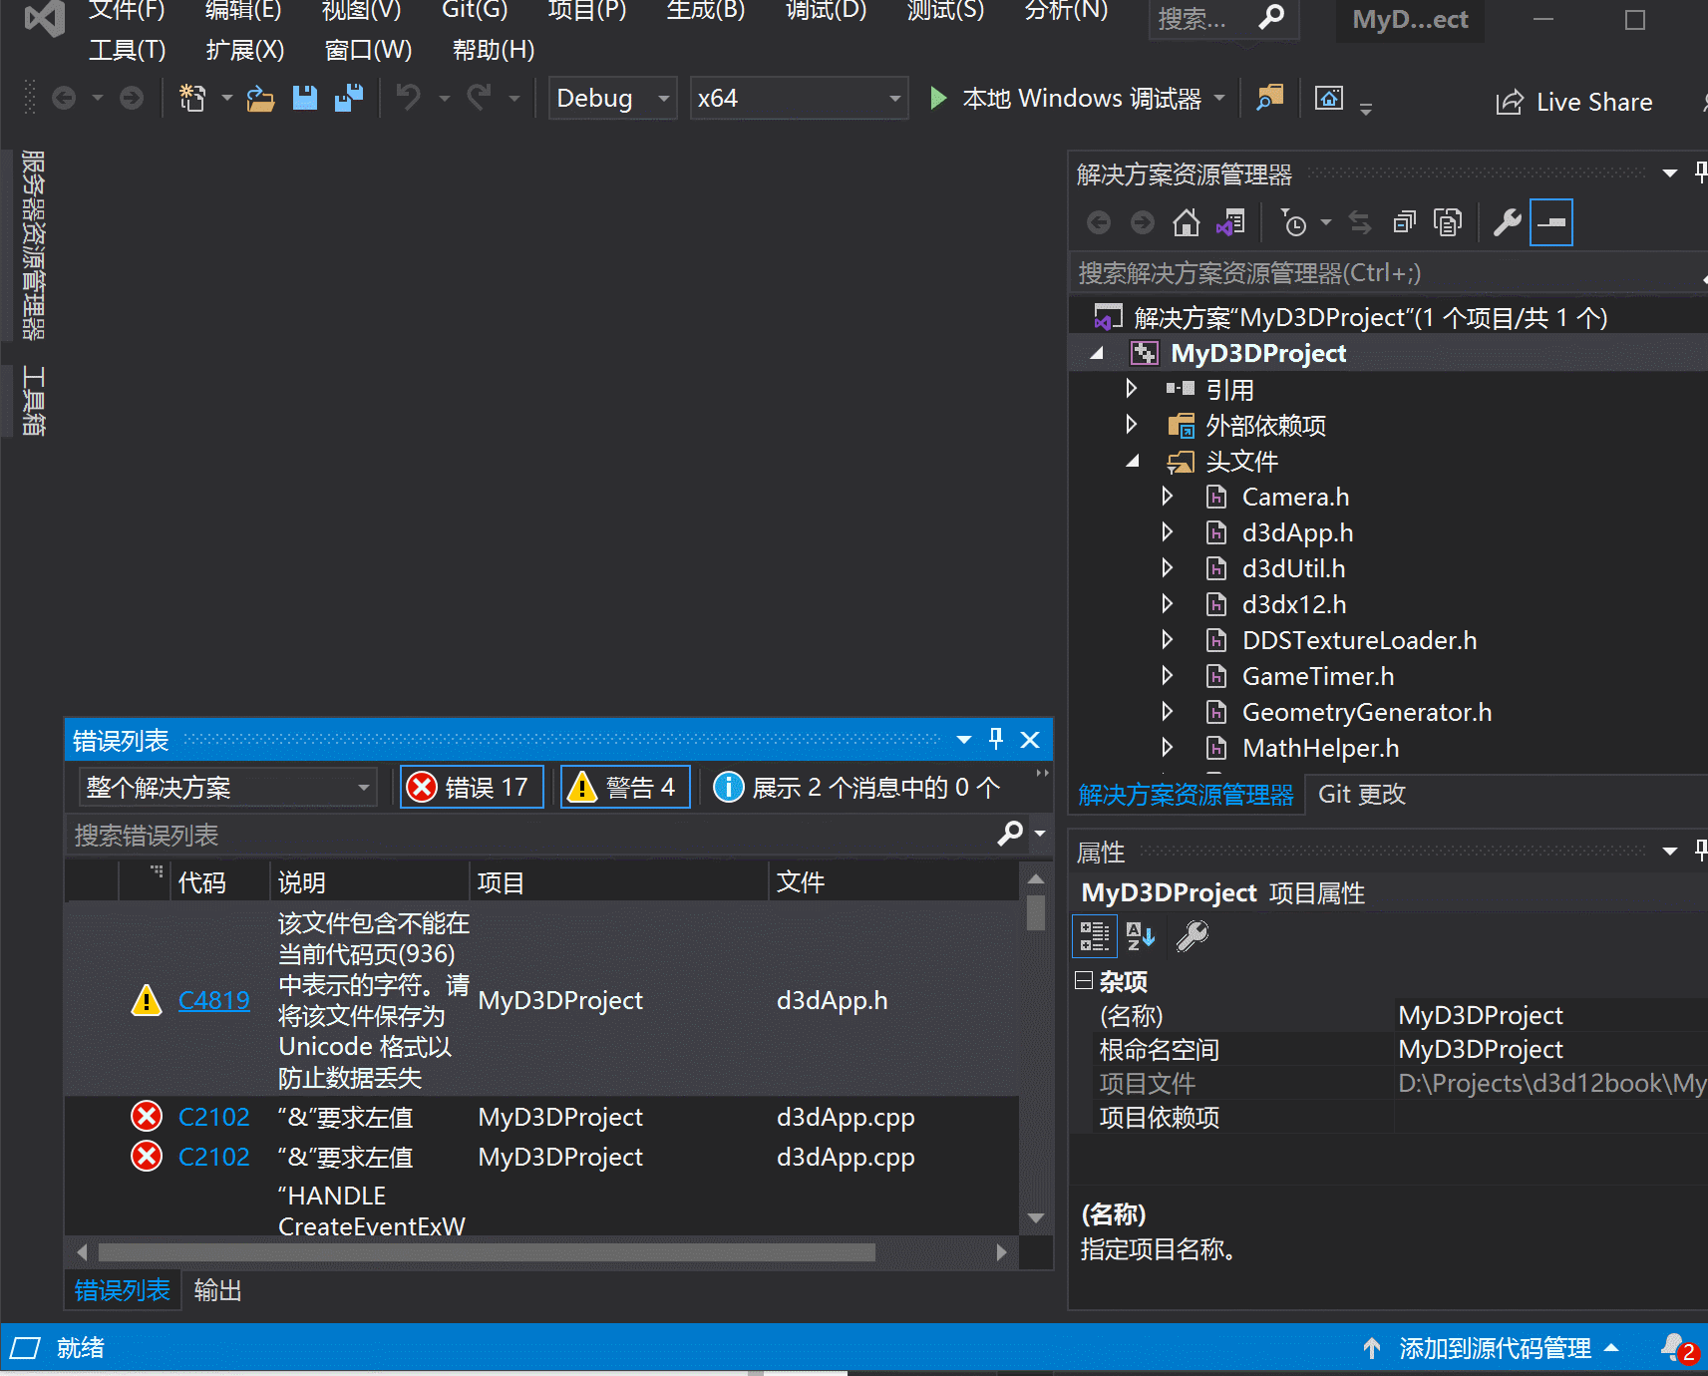Toggle the 警告 4 filter
The image size is (1708, 1376).
(x=624, y=786)
